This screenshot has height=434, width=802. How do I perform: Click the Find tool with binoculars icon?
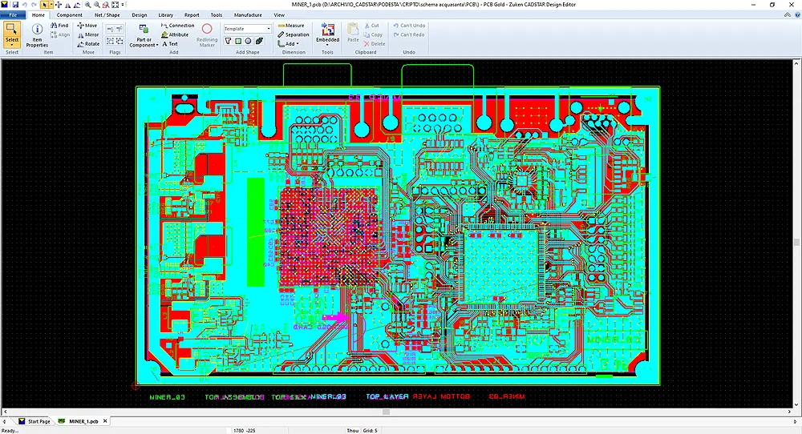point(59,25)
